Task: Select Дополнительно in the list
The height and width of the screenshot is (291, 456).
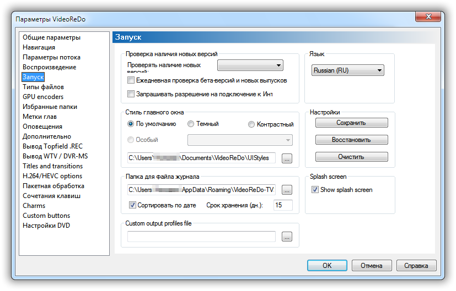Action: pyautogui.click(x=47, y=136)
